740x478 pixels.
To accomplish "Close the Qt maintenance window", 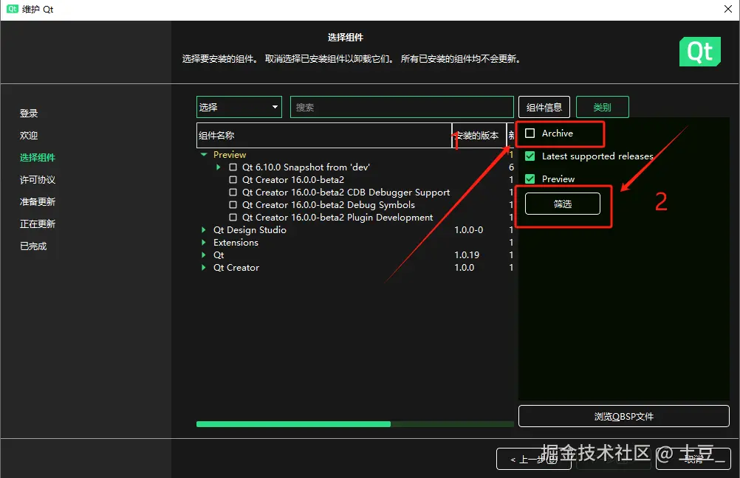I will coord(727,9).
